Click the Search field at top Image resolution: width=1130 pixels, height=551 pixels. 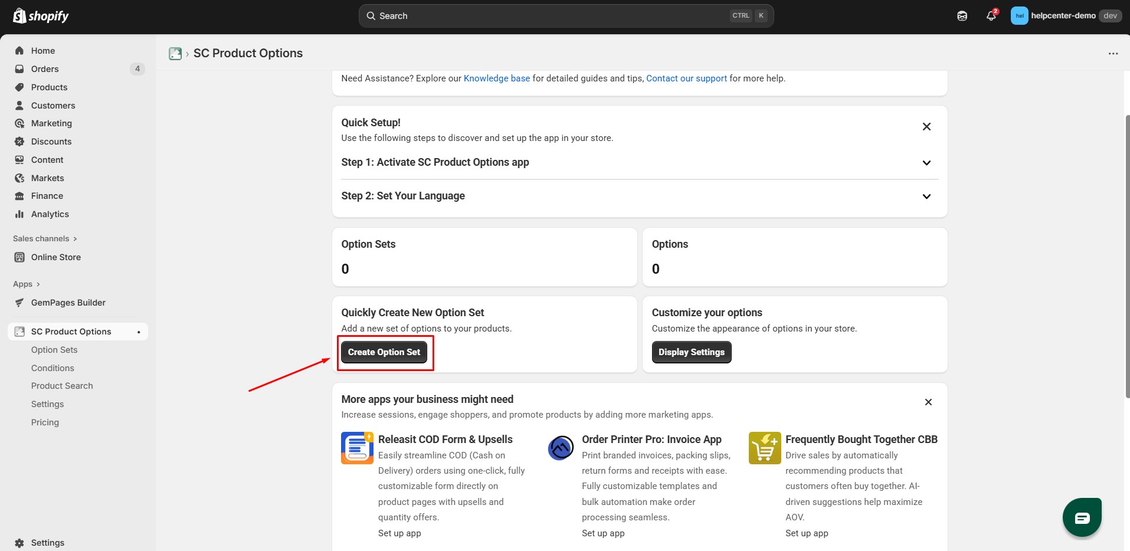click(x=565, y=15)
